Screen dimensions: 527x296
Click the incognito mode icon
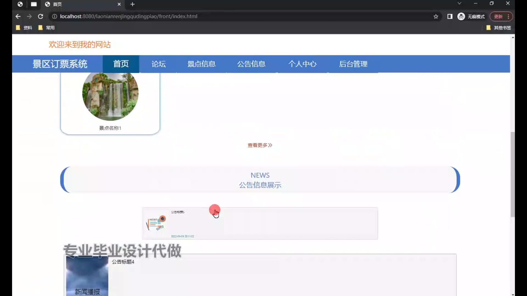tap(461, 16)
